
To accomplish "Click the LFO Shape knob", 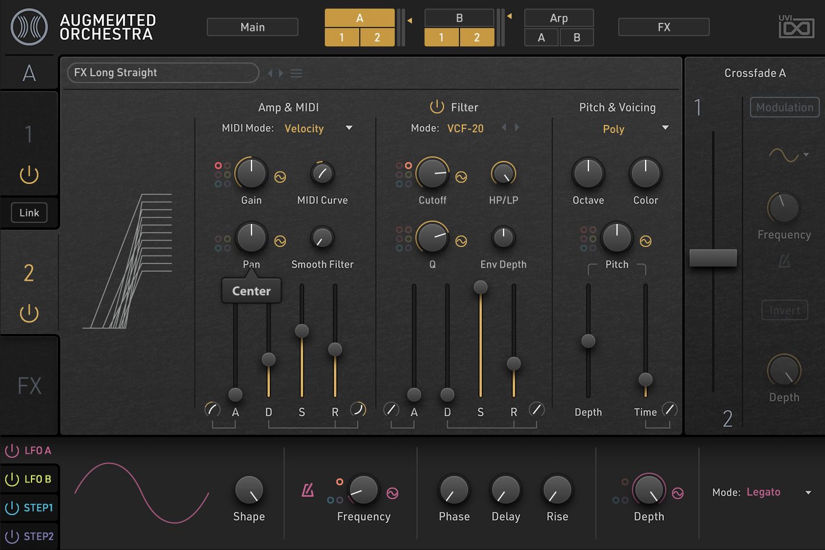I will [249, 490].
